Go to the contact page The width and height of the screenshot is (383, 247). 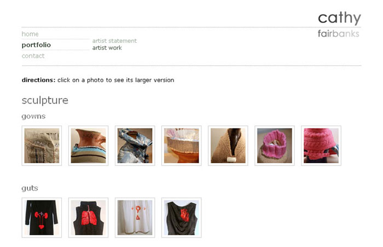click(33, 56)
